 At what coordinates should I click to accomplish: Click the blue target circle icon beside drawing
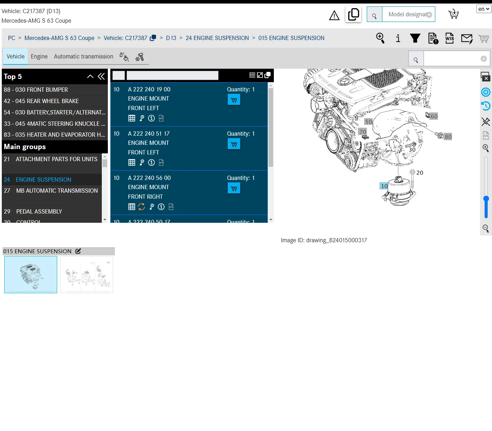point(486,92)
